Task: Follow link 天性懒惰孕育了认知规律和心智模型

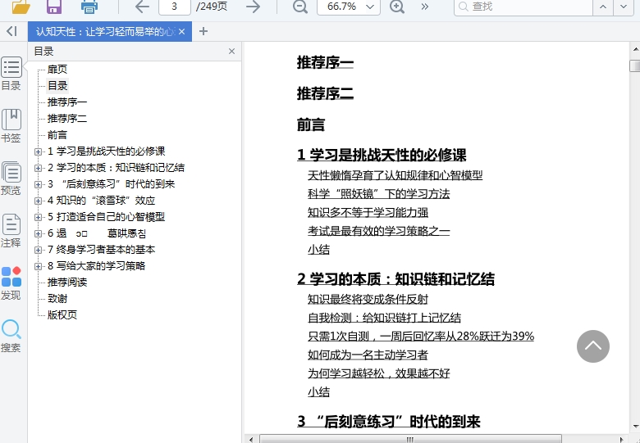Action: (395, 175)
